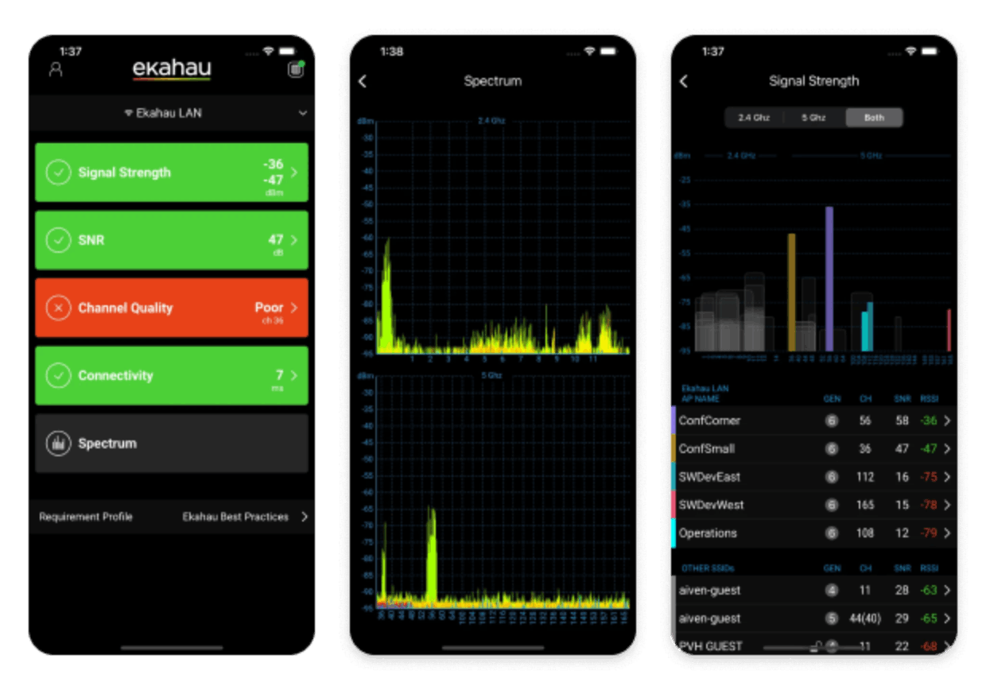The image size is (986, 690).
Task: Tap the Signal Strength checkmark icon
Action: (58, 172)
